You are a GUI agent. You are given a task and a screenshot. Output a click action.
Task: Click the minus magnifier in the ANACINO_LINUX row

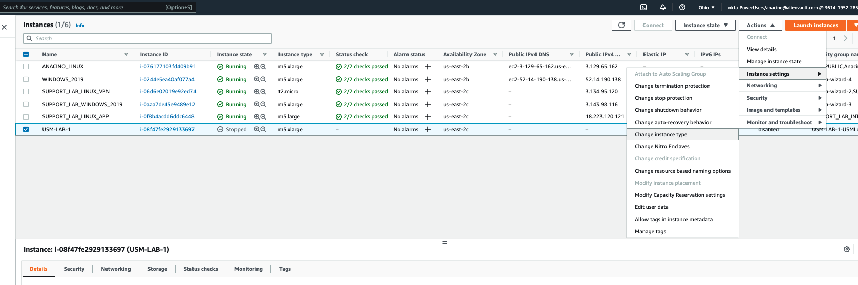[x=263, y=67]
